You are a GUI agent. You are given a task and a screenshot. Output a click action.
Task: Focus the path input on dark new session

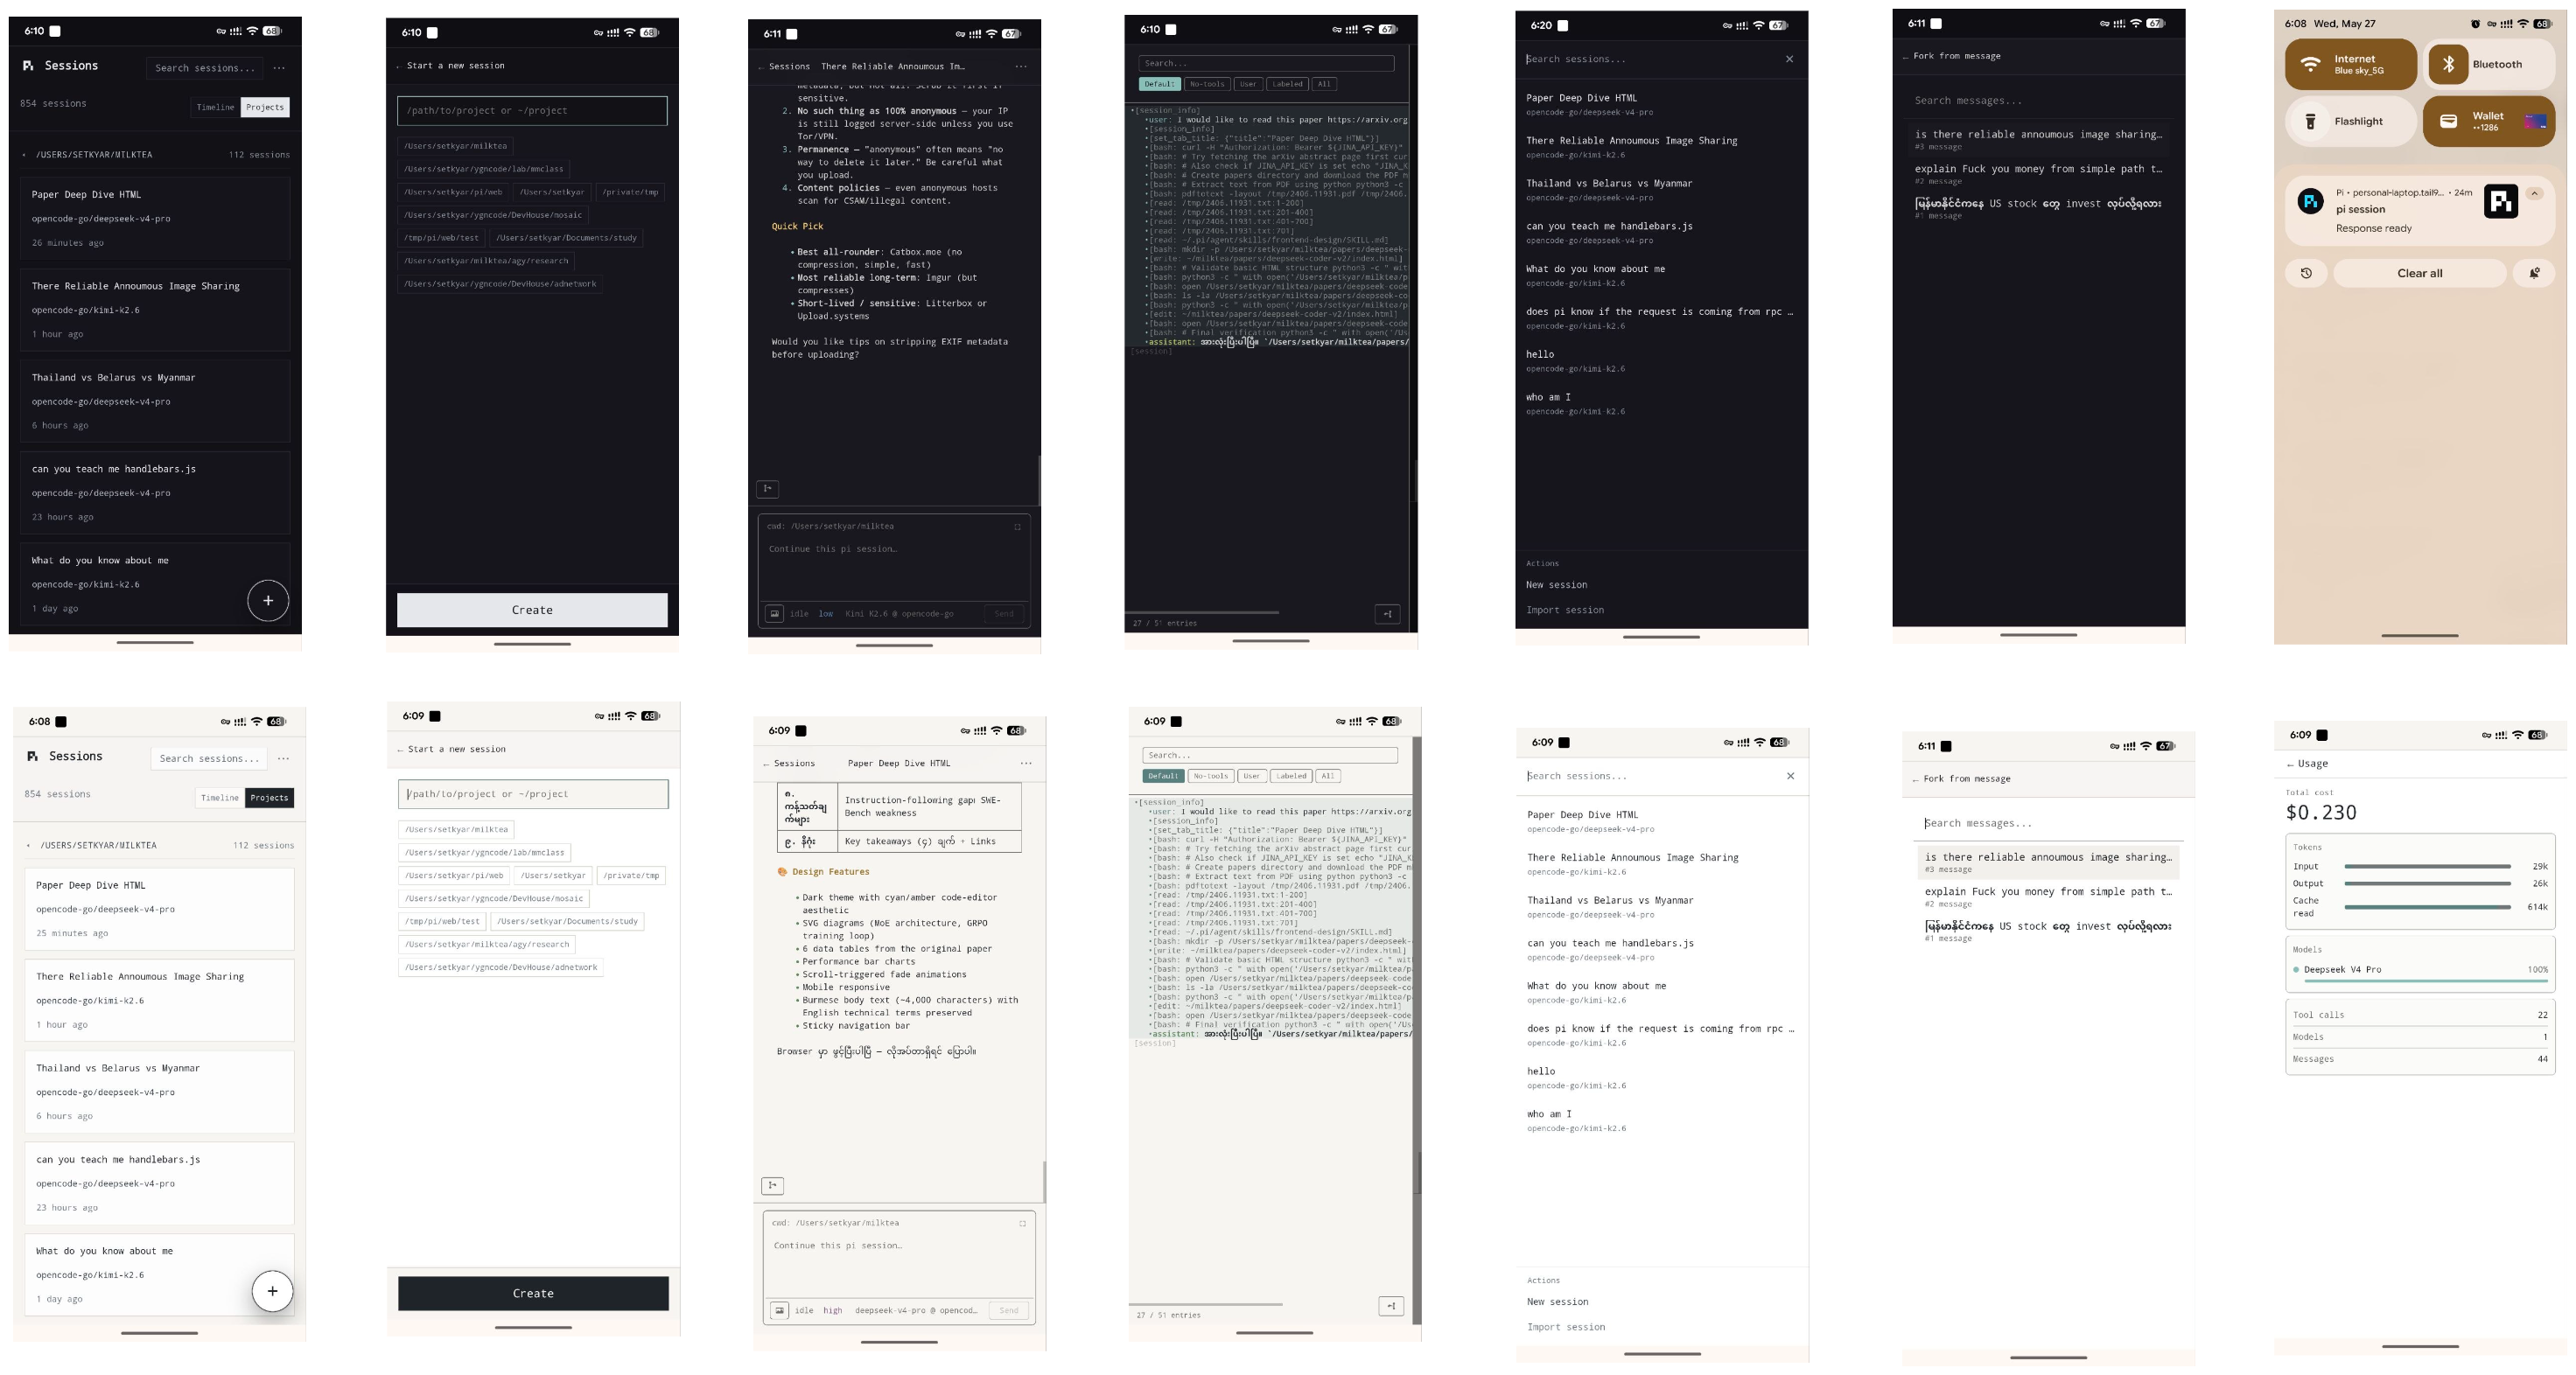[532, 111]
